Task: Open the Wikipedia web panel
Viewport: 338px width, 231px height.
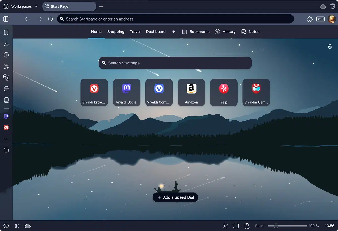Action: click(x=6, y=139)
